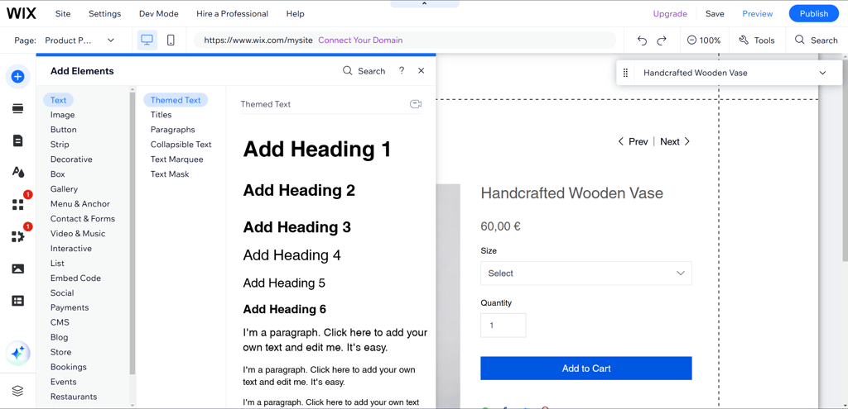This screenshot has width=848, height=409.
Task: Click the Undo arrow icon
Action: pyautogui.click(x=642, y=40)
